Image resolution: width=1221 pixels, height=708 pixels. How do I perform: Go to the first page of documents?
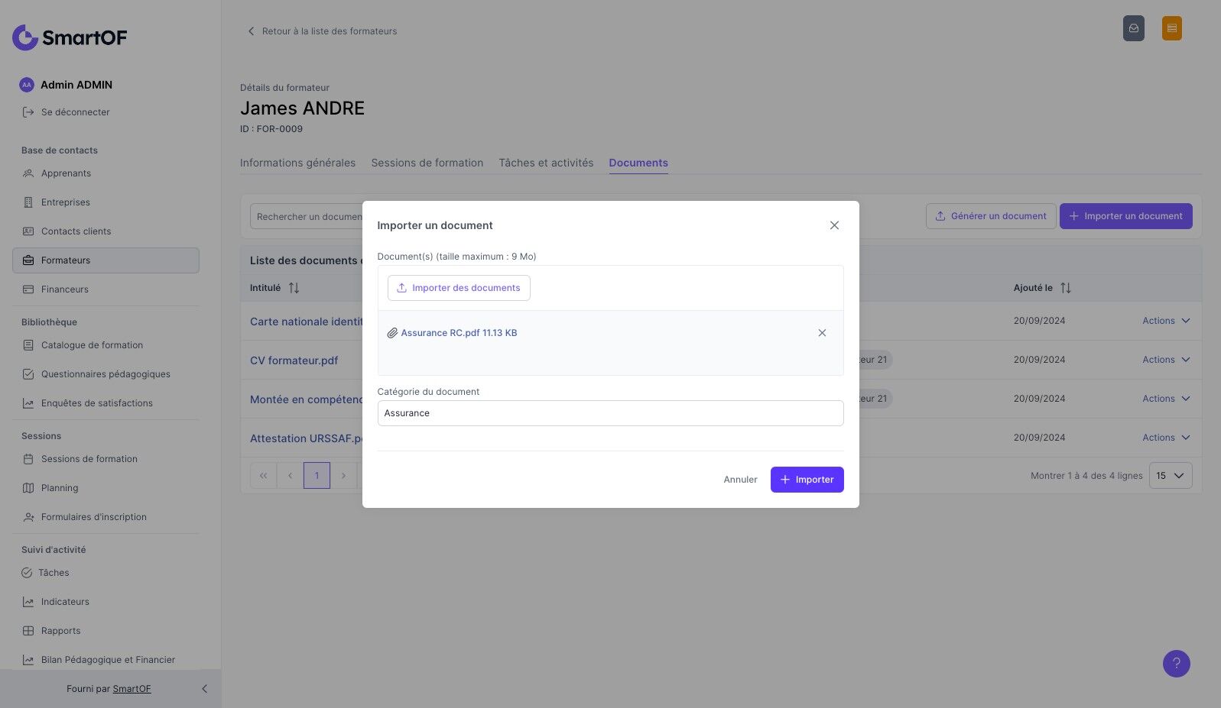(x=263, y=476)
